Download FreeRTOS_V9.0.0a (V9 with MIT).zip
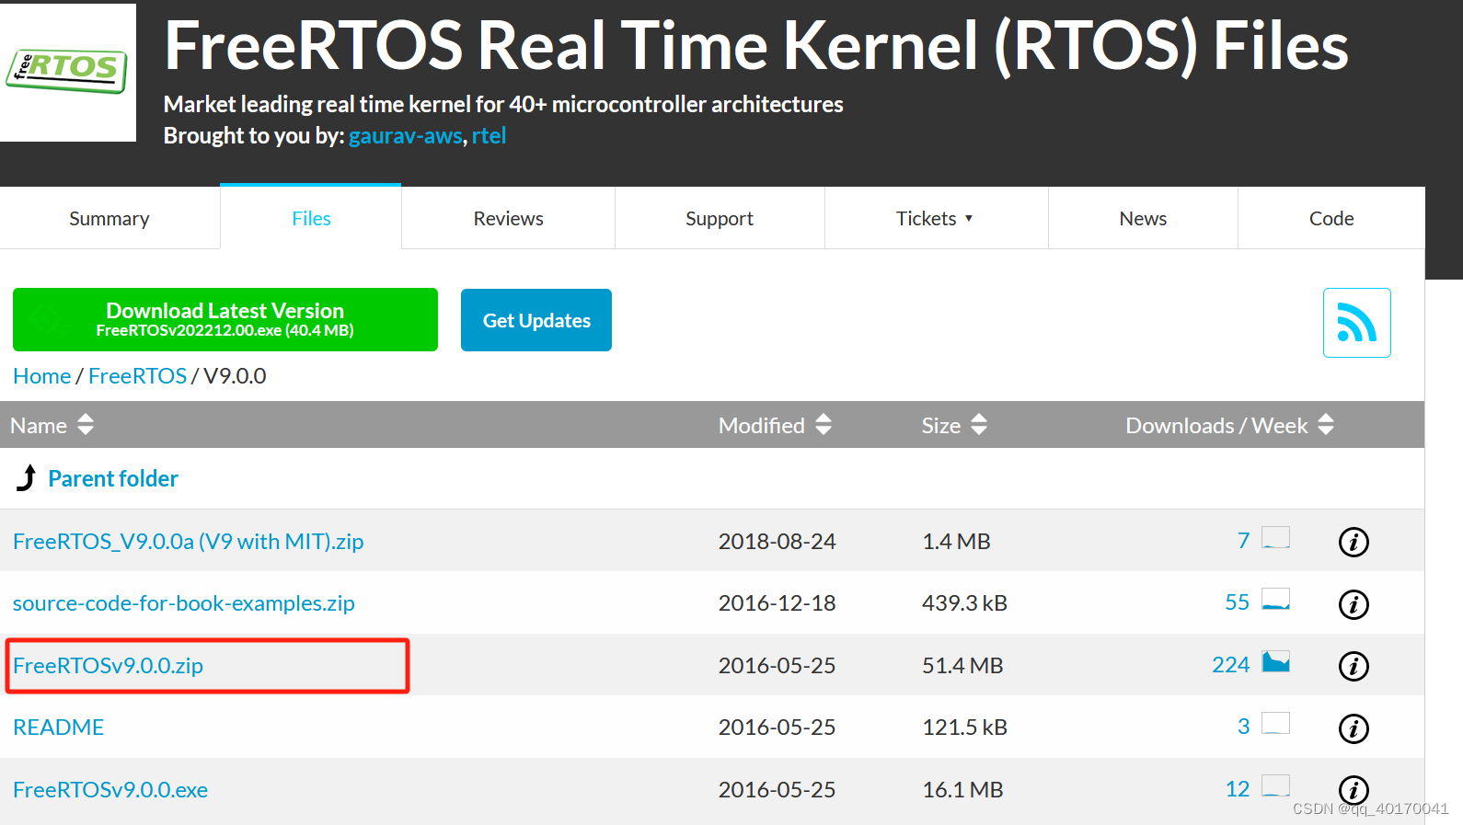The image size is (1463, 825). pos(189,542)
